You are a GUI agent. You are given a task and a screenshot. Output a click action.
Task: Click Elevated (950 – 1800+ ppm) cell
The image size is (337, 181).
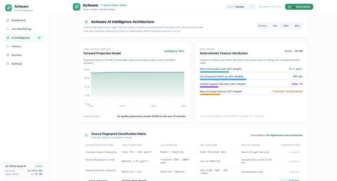[x=175, y=161]
